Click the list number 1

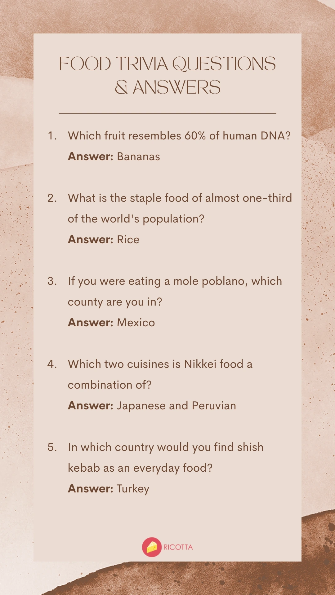tap(52, 136)
